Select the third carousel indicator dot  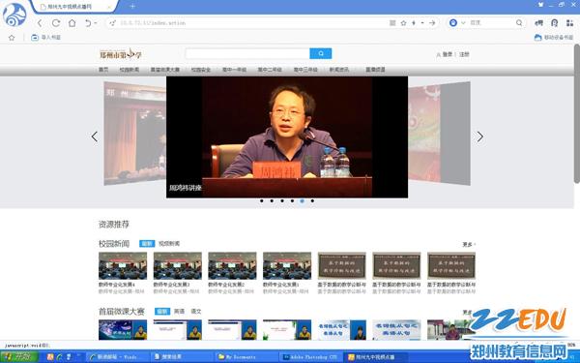pyautogui.click(x=282, y=200)
